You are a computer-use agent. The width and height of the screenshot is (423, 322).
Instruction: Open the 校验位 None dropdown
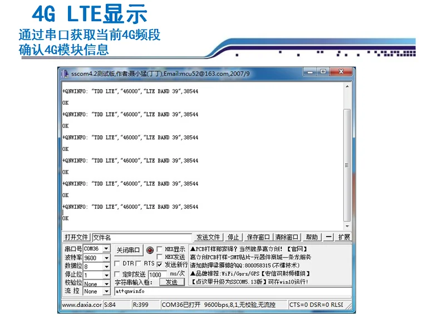(106, 284)
